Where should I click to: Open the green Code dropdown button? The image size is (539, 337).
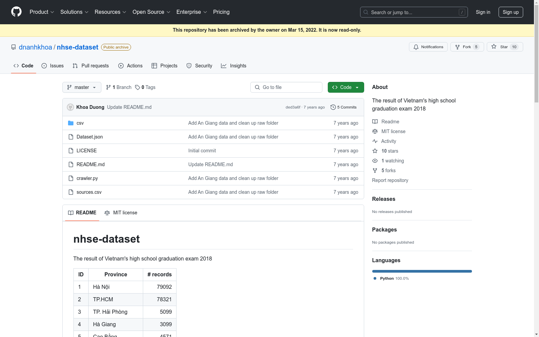click(x=346, y=87)
